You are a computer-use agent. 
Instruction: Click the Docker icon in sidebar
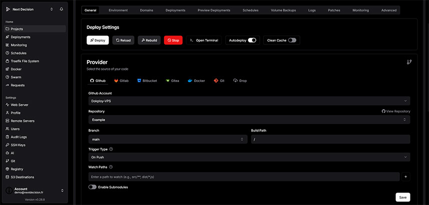8,69
